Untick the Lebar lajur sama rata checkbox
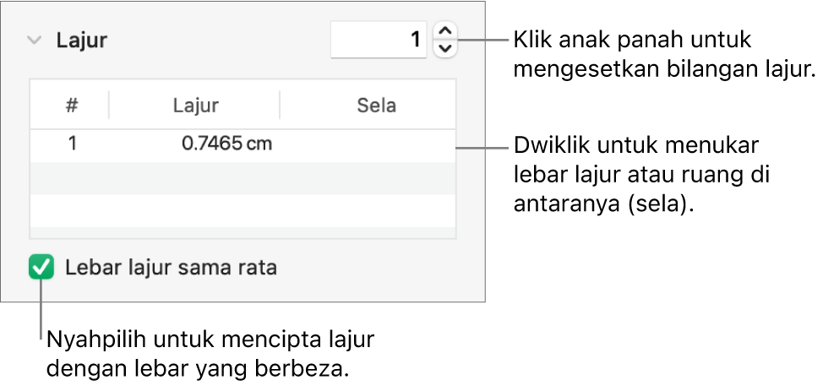This screenshot has height=391, width=823. click(41, 269)
